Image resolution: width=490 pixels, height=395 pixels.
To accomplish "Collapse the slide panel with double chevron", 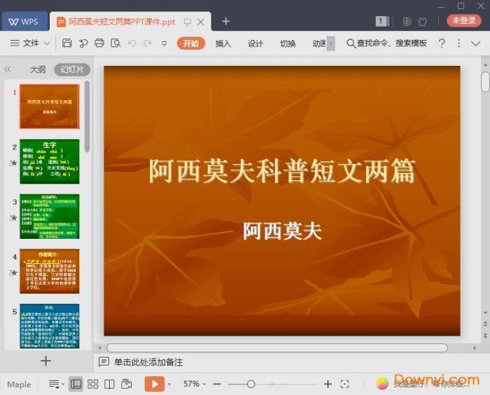I will coord(8,69).
